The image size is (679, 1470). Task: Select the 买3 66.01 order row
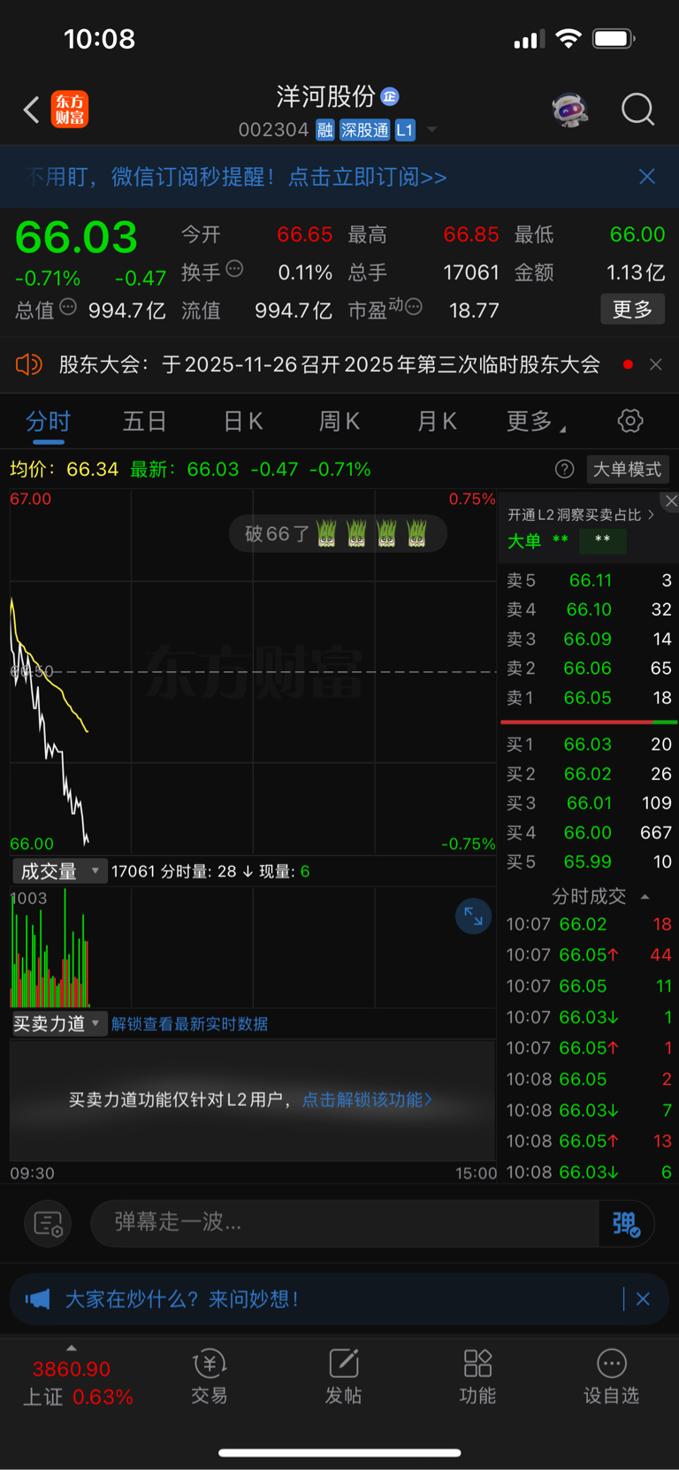tap(589, 803)
